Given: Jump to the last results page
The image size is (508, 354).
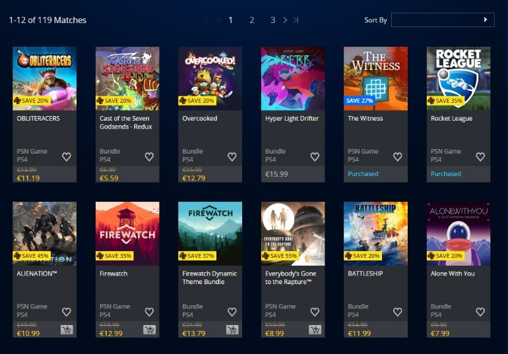Looking at the screenshot, I should [296, 20].
